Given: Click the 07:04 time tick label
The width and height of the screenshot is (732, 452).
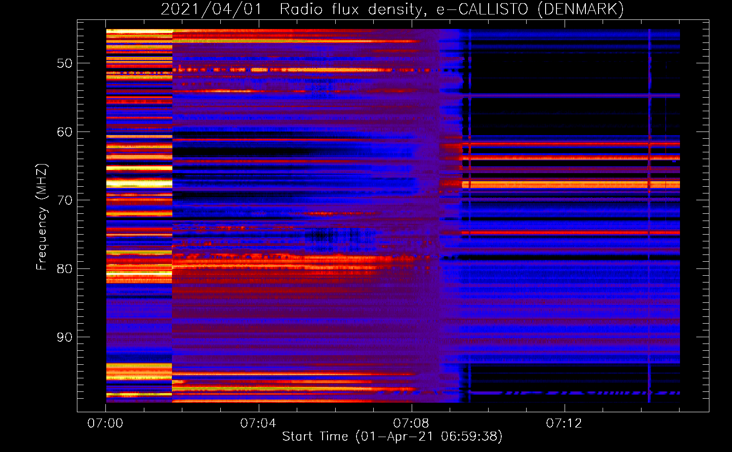Looking at the screenshot, I should tap(258, 424).
